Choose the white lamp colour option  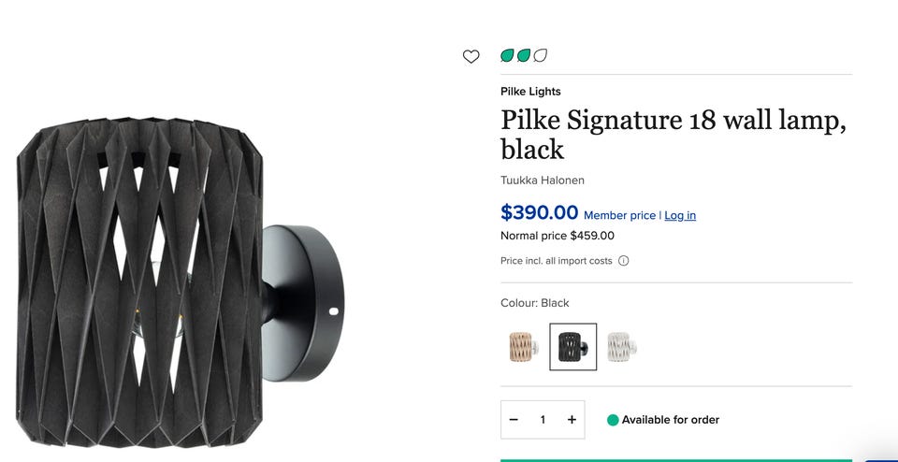(x=622, y=347)
